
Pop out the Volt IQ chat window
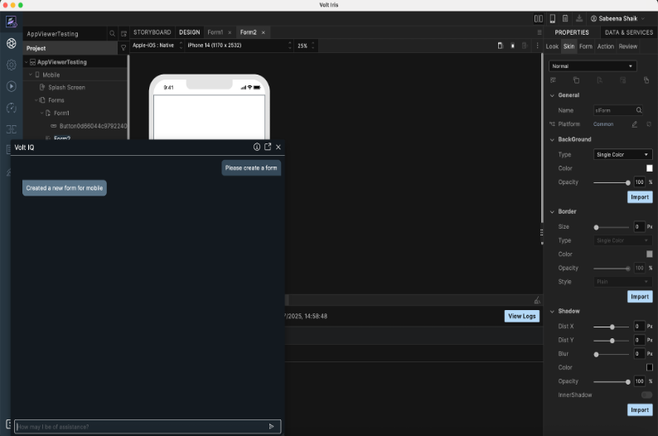(268, 147)
